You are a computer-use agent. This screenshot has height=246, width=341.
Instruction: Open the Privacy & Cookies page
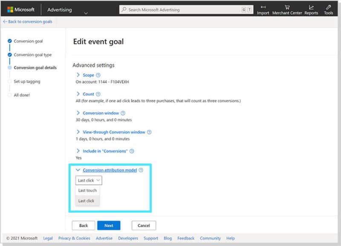tap(74, 238)
